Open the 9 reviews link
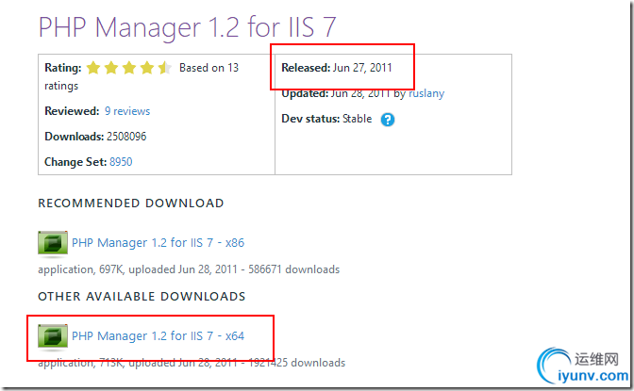Viewport: 634px width, 391px height. click(127, 111)
